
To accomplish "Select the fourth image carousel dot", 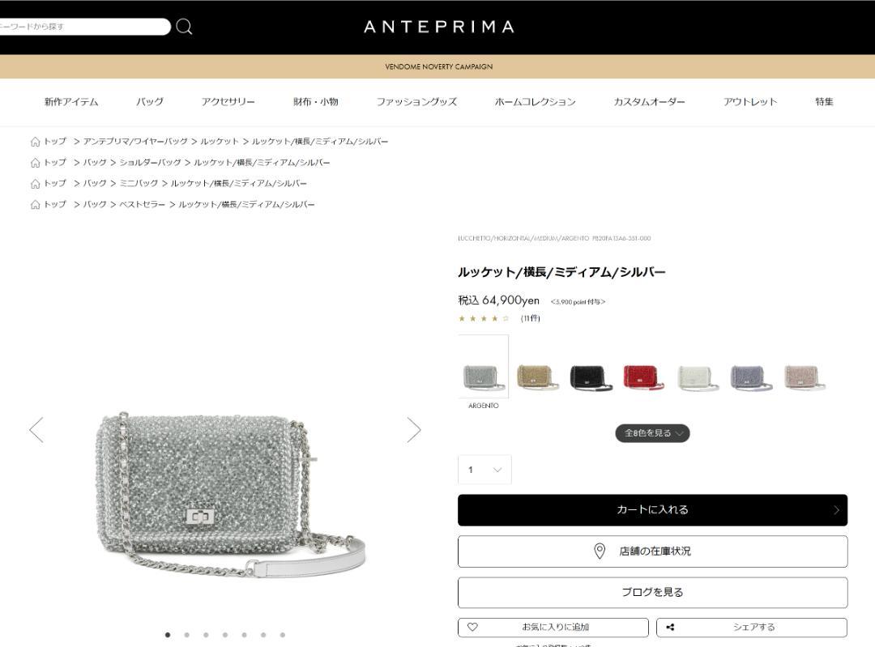I will 225,635.
